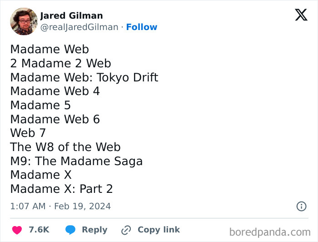Click the X logo
The width and height of the screenshot is (318, 242).
point(301,15)
